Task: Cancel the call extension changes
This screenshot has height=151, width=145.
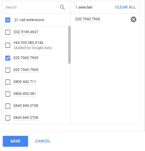Action: point(43,141)
